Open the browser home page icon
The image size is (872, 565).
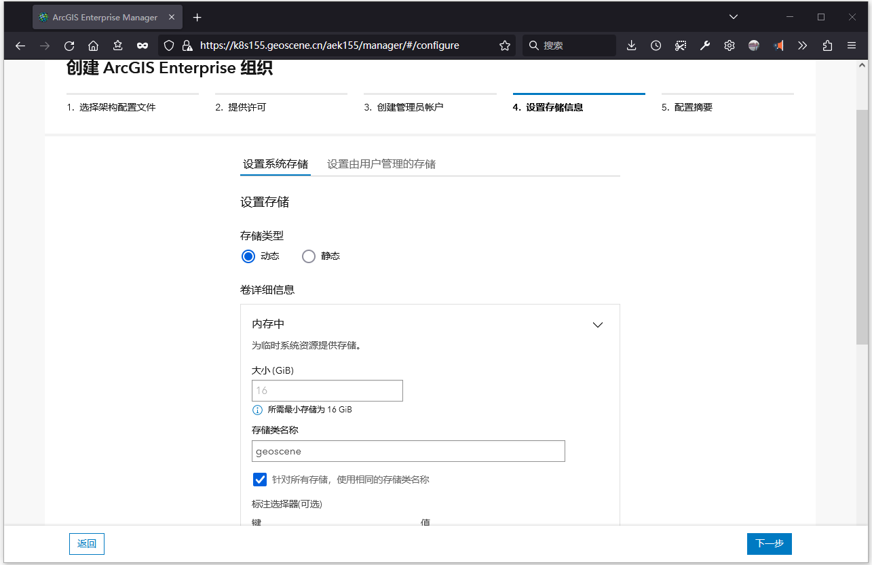point(94,45)
